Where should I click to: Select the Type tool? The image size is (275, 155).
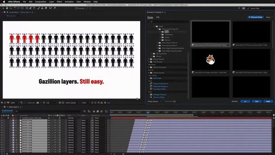[34, 8]
